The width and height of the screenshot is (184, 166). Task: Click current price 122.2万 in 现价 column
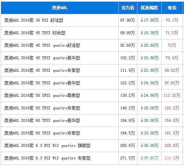[172, 108]
